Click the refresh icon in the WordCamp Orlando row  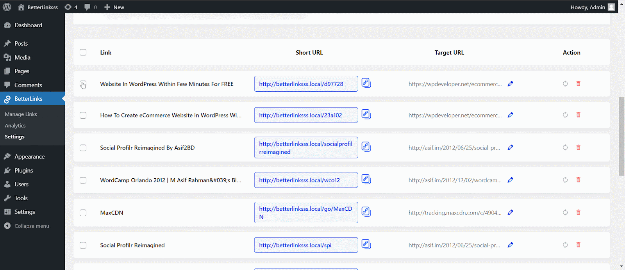click(x=565, y=180)
